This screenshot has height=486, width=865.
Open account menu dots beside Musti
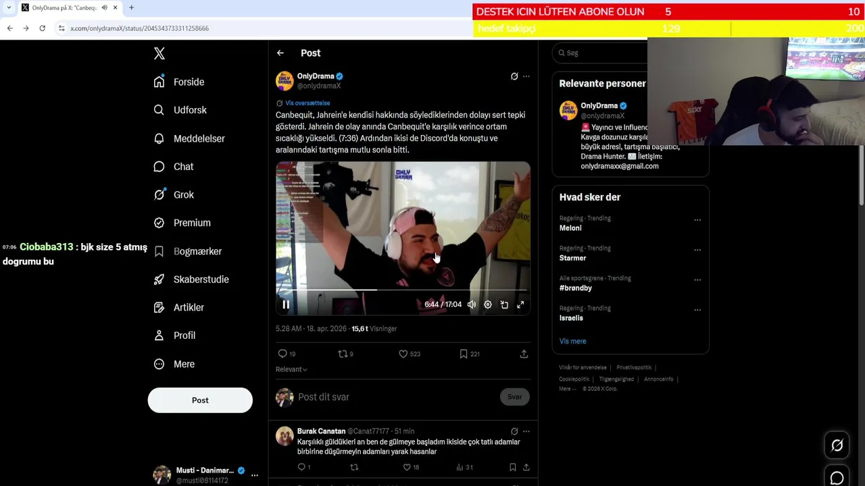[255, 475]
